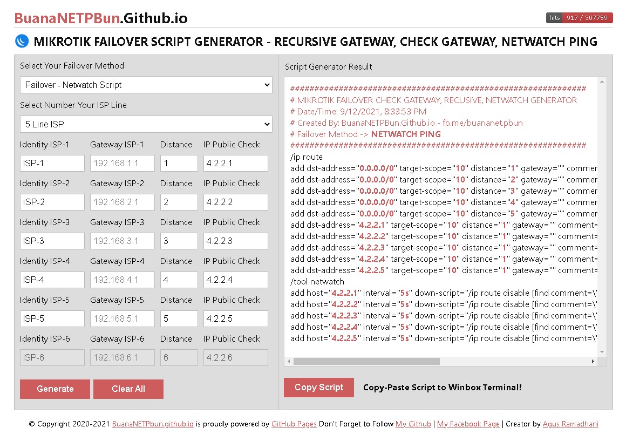
Task: Click the Identity ISP-5 text box
Action: [x=52, y=318]
